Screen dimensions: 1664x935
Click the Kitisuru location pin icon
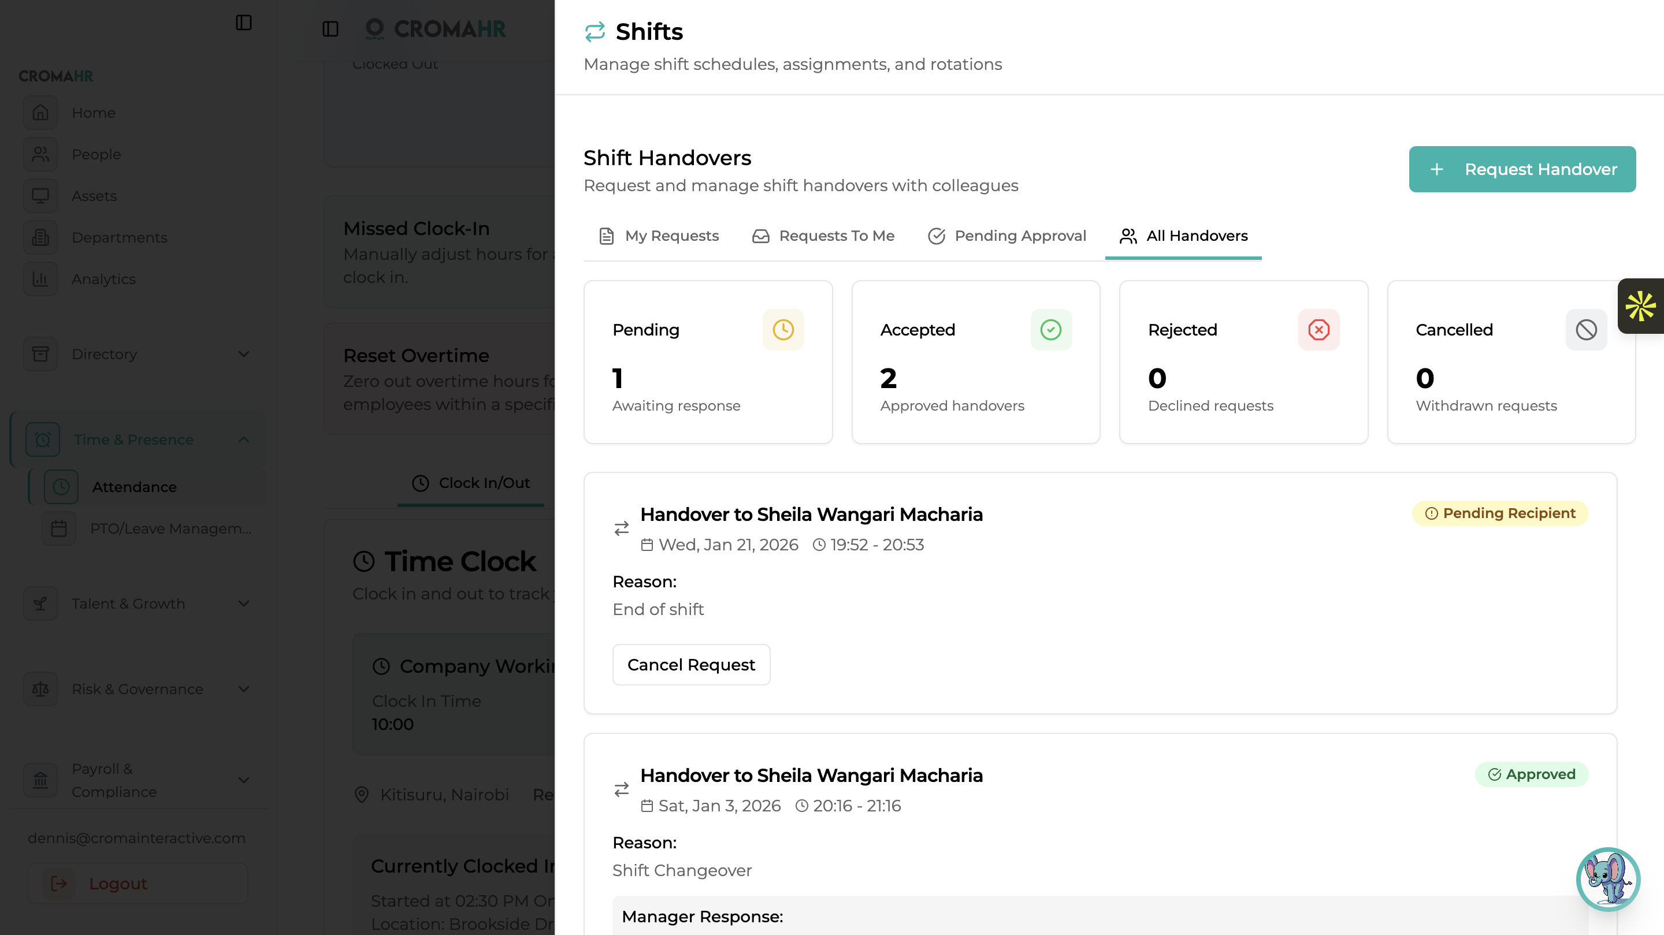tap(362, 795)
